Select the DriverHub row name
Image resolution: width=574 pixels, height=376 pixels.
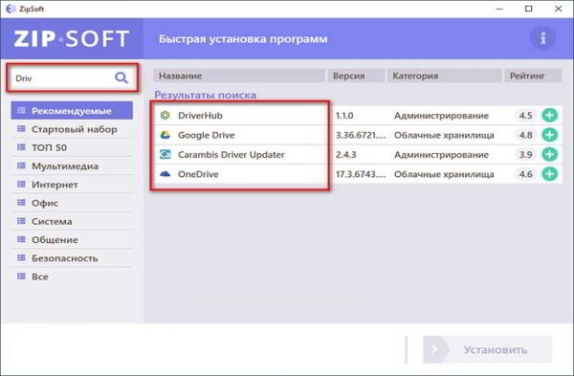pyautogui.click(x=200, y=116)
